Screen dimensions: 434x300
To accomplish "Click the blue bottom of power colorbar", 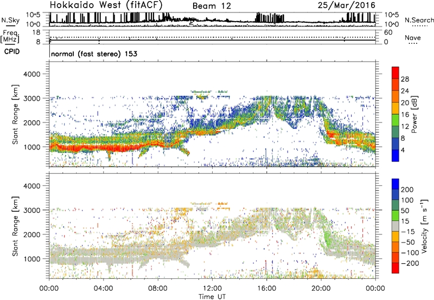I will point(395,155).
